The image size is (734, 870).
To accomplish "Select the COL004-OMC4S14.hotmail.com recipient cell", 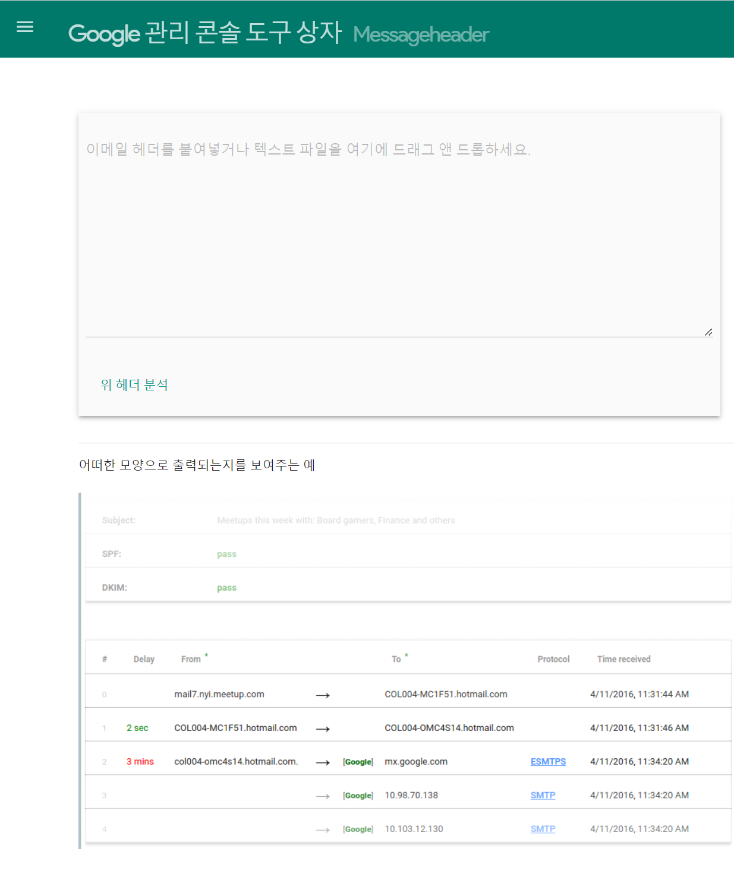I will [x=449, y=728].
